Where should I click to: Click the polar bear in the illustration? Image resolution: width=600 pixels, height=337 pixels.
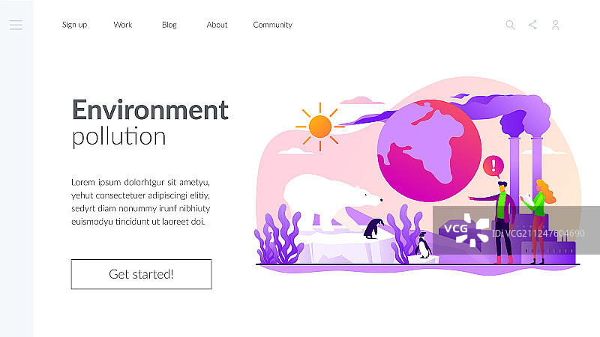(332, 201)
